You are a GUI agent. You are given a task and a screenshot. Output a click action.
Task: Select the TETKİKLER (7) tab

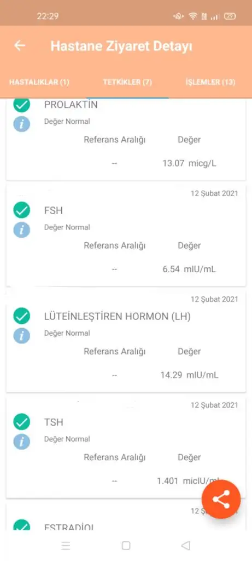pyautogui.click(x=127, y=82)
